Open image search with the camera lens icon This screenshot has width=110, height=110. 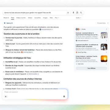(x=77, y=13)
